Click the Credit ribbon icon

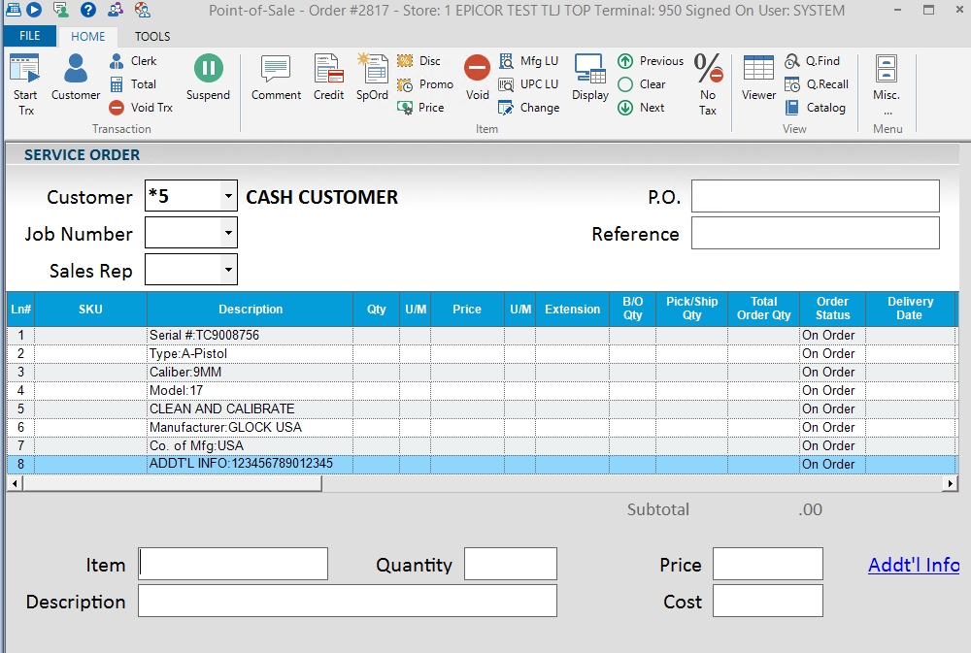328,78
